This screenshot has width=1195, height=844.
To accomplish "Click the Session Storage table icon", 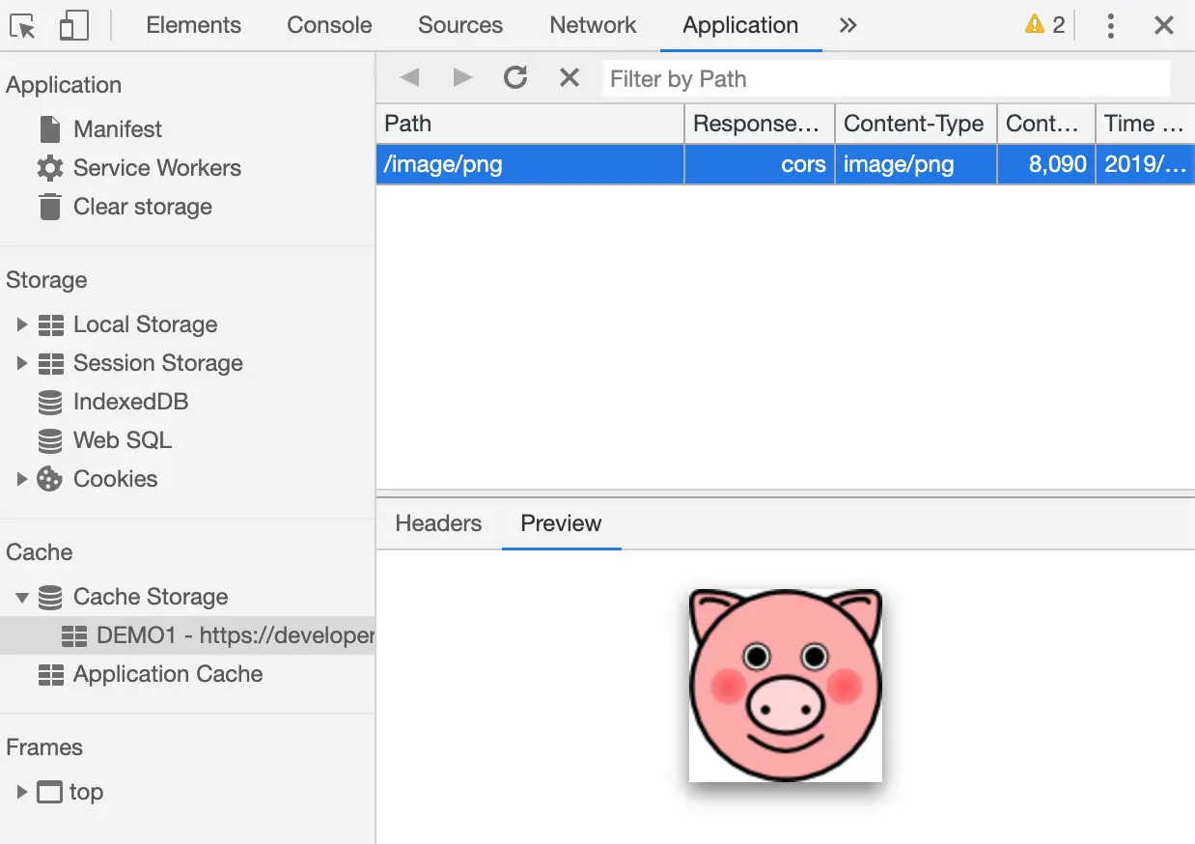I will [50, 364].
